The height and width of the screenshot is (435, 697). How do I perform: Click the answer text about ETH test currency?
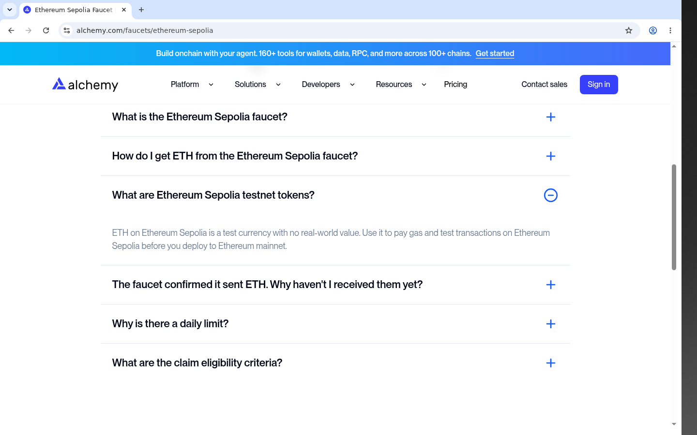(331, 239)
